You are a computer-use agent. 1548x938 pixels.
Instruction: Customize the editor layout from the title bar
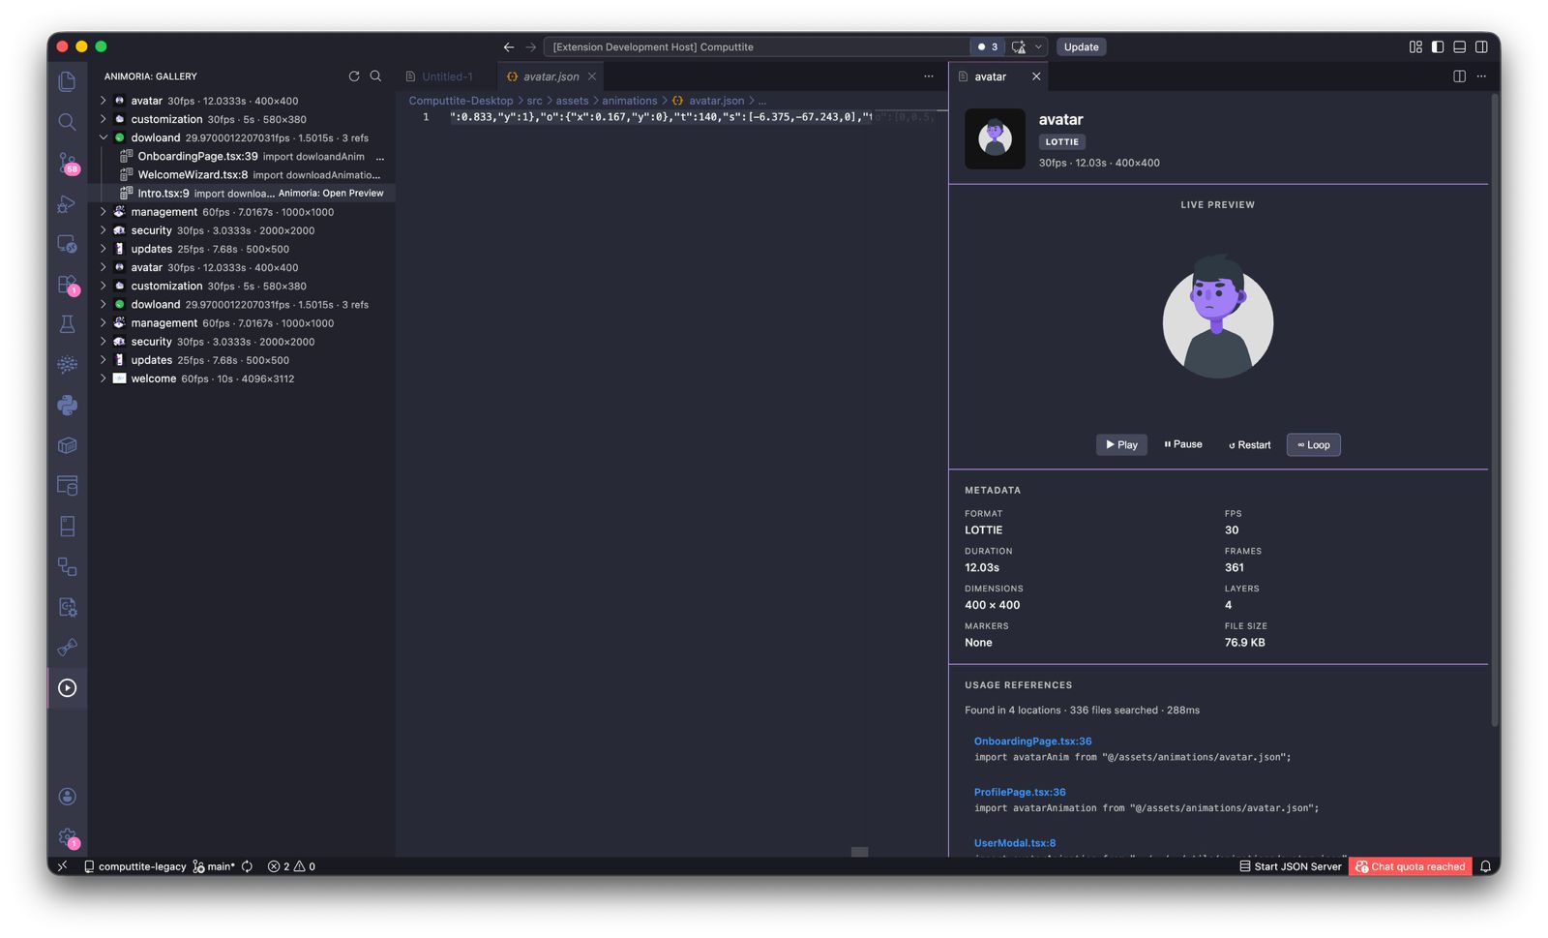(1415, 46)
